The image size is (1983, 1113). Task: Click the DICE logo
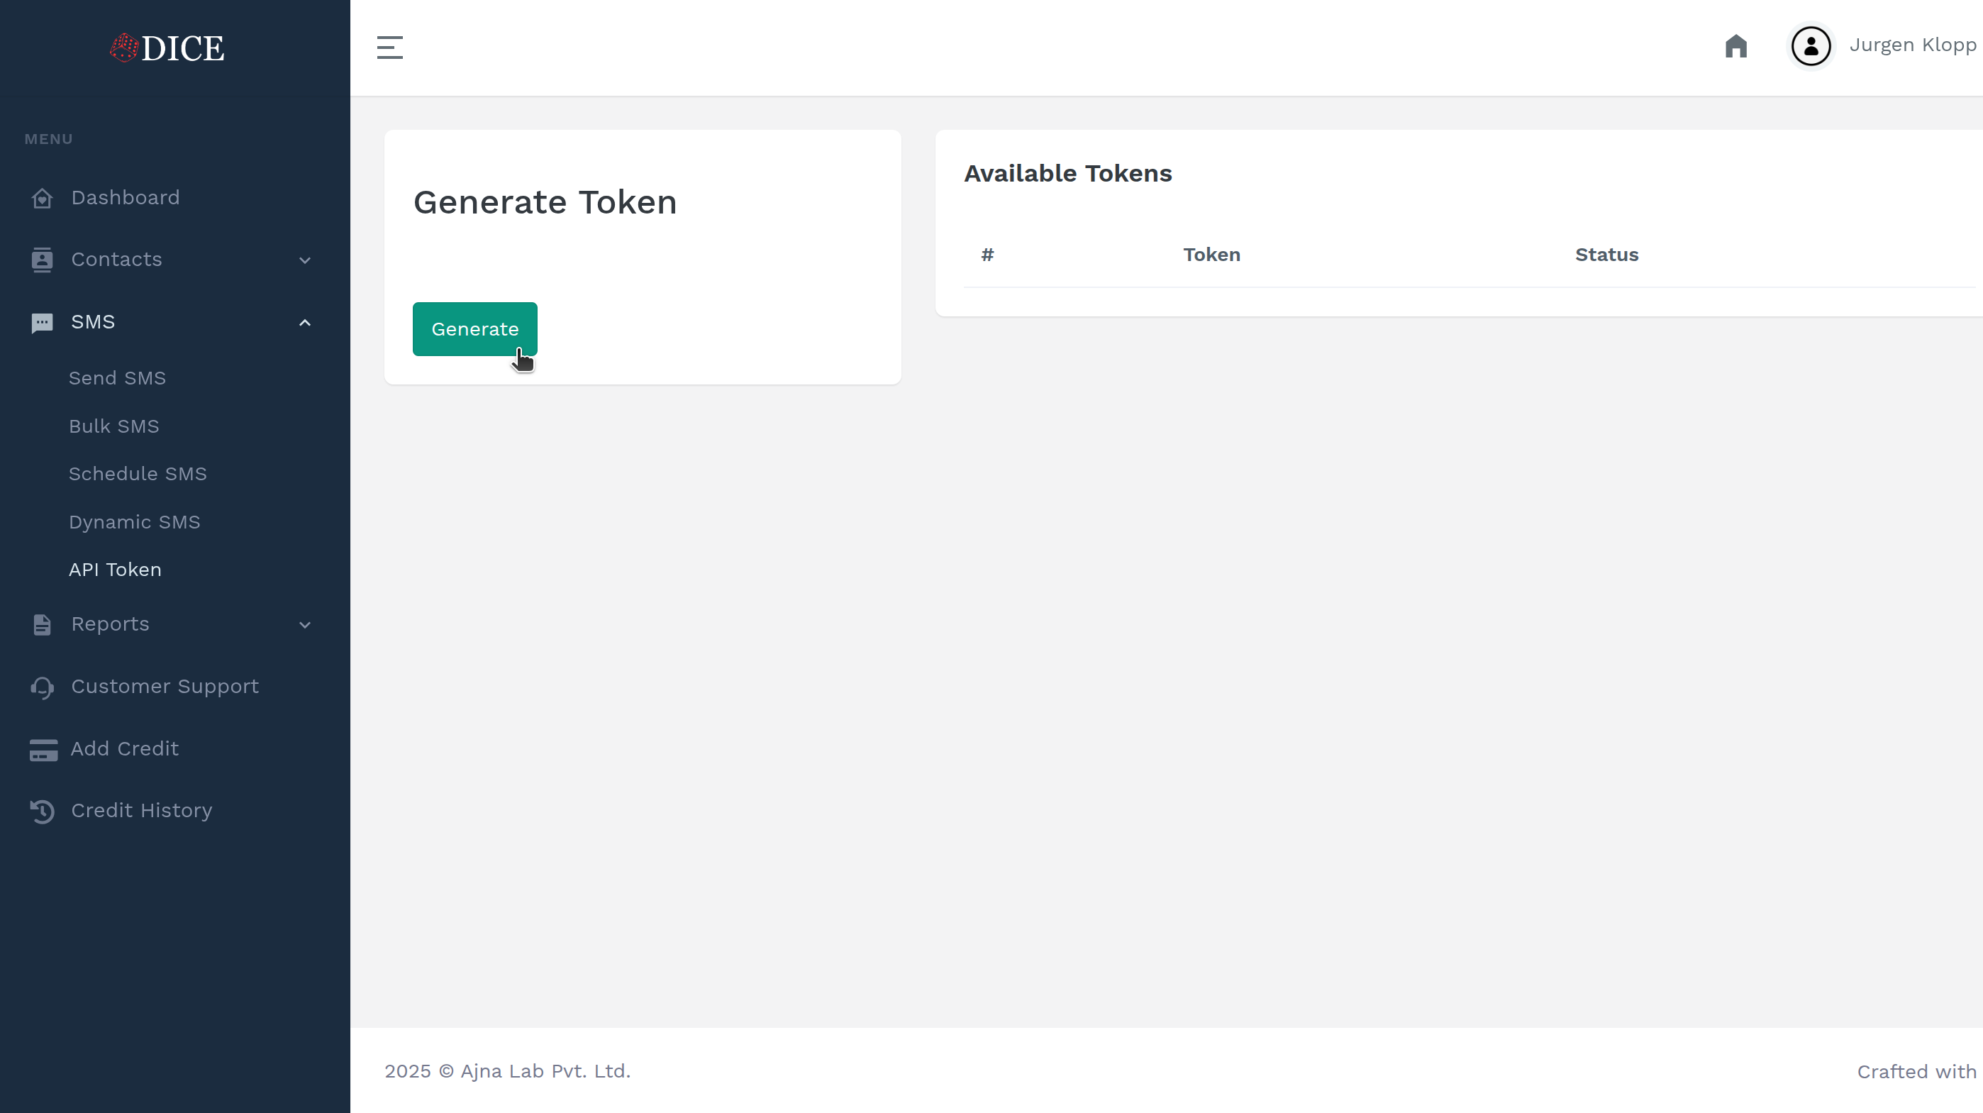pos(166,47)
